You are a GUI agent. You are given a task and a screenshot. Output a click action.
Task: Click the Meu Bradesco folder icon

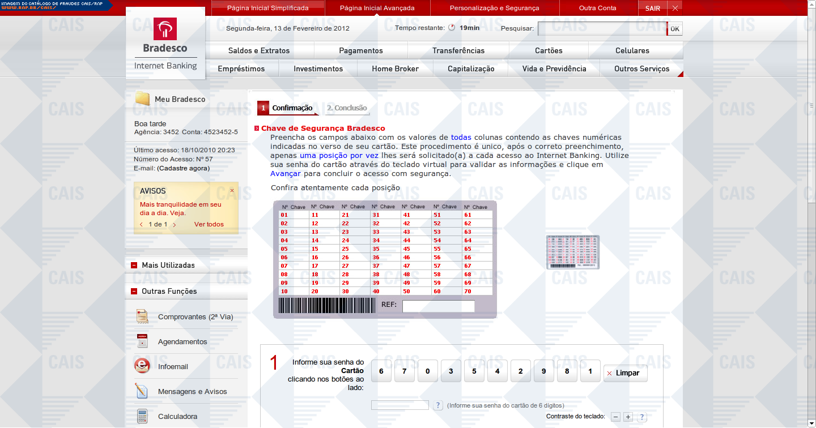[x=142, y=99]
